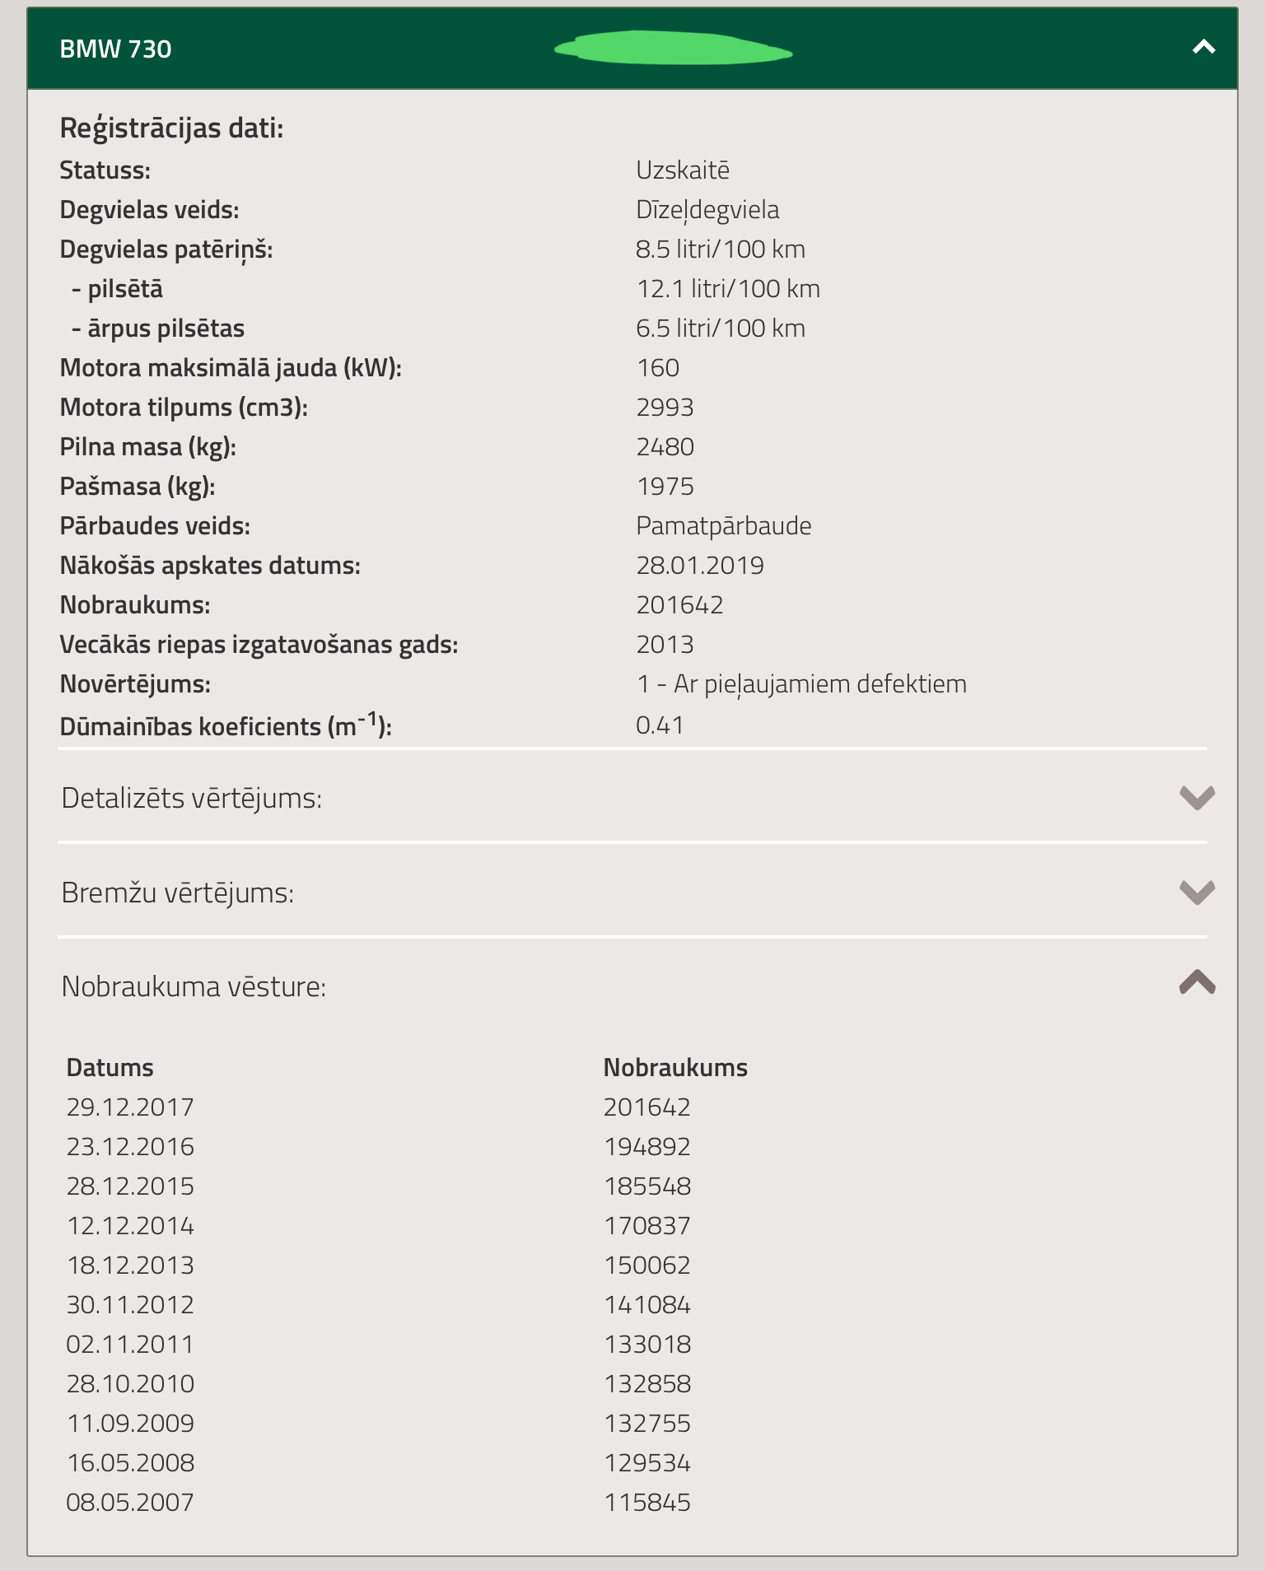This screenshot has width=1265, height=1571.
Task: Select the 02.11.2011 history date
Action: 130,1345
